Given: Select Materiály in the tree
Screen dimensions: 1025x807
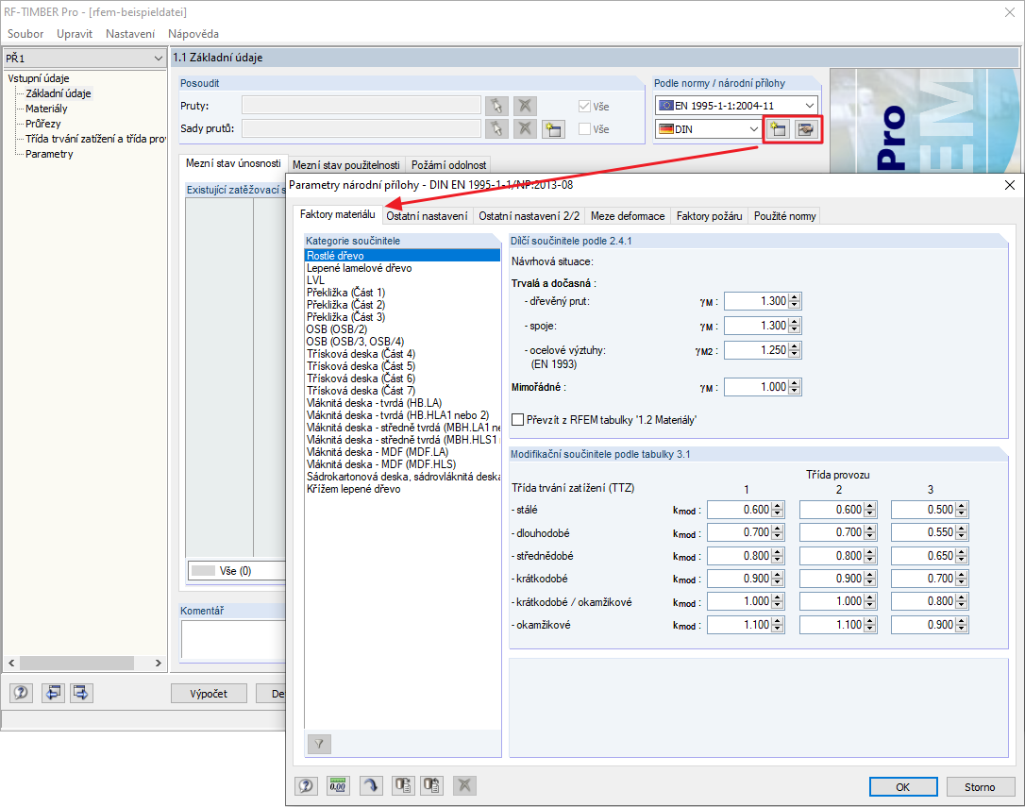Looking at the screenshot, I should click(46, 109).
